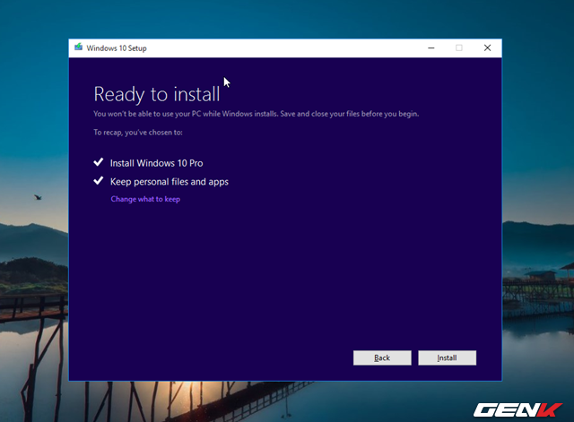574x422 pixels.
Task: Minimize the Windows 10 Setup window
Action: point(431,47)
